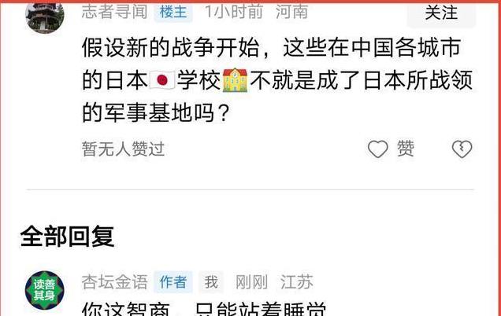
Task: Click the 作者 badge
Action: tap(173, 282)
